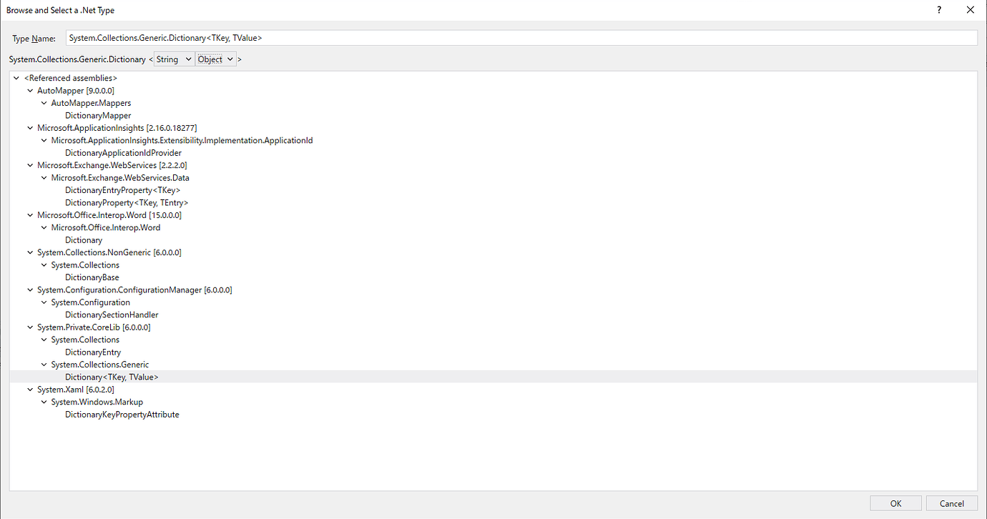
Task: Open the String type parameter dropdown
Action: point(174,59)
